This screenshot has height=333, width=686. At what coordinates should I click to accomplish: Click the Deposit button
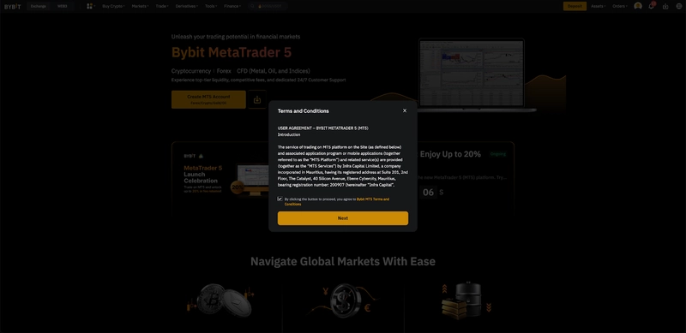[575, 6]
